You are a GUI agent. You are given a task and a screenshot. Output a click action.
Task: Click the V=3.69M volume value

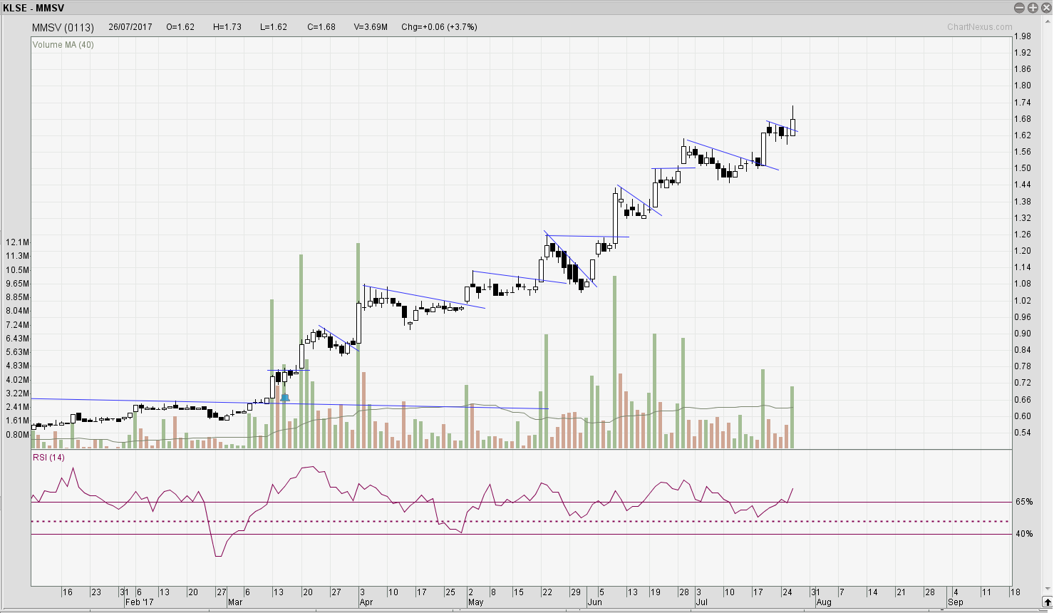click(371, 27)
